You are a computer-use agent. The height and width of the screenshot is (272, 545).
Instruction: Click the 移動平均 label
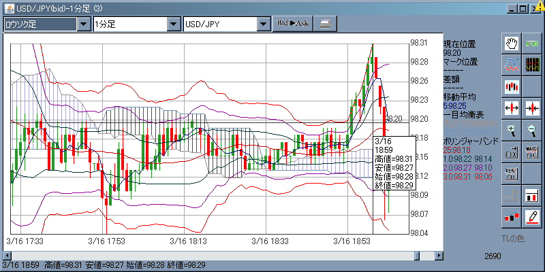(x=459, y=97)
